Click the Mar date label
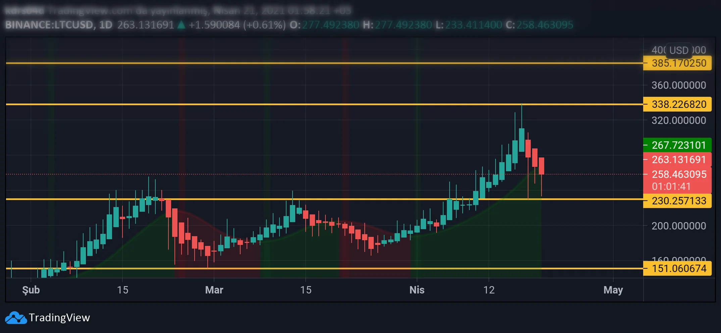Screen dimensions: 721x333 coord(214,290)
